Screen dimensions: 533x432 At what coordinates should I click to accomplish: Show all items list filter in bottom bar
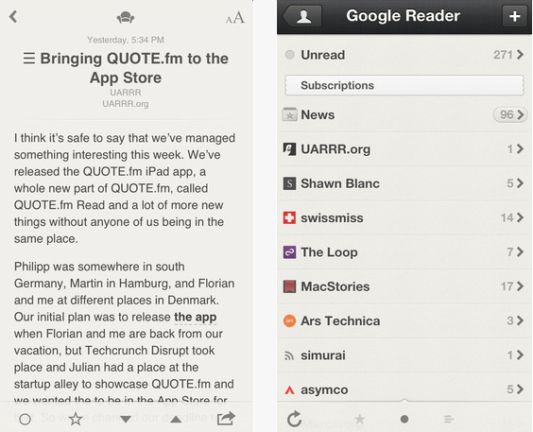[449, 419]
